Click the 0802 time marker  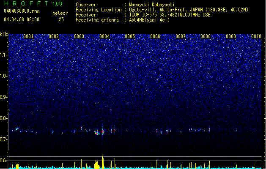click(x=54, y=36)
